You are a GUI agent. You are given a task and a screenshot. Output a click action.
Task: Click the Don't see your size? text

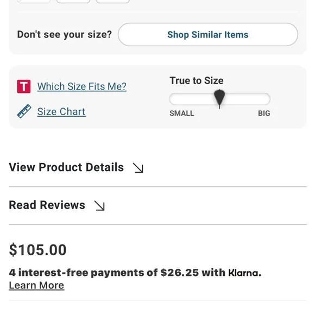(64, 34)
